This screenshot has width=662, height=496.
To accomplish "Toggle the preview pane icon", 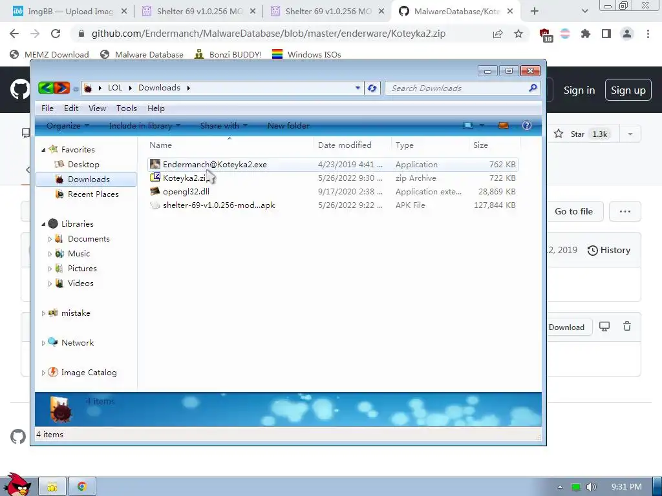I will click(503, 126).
